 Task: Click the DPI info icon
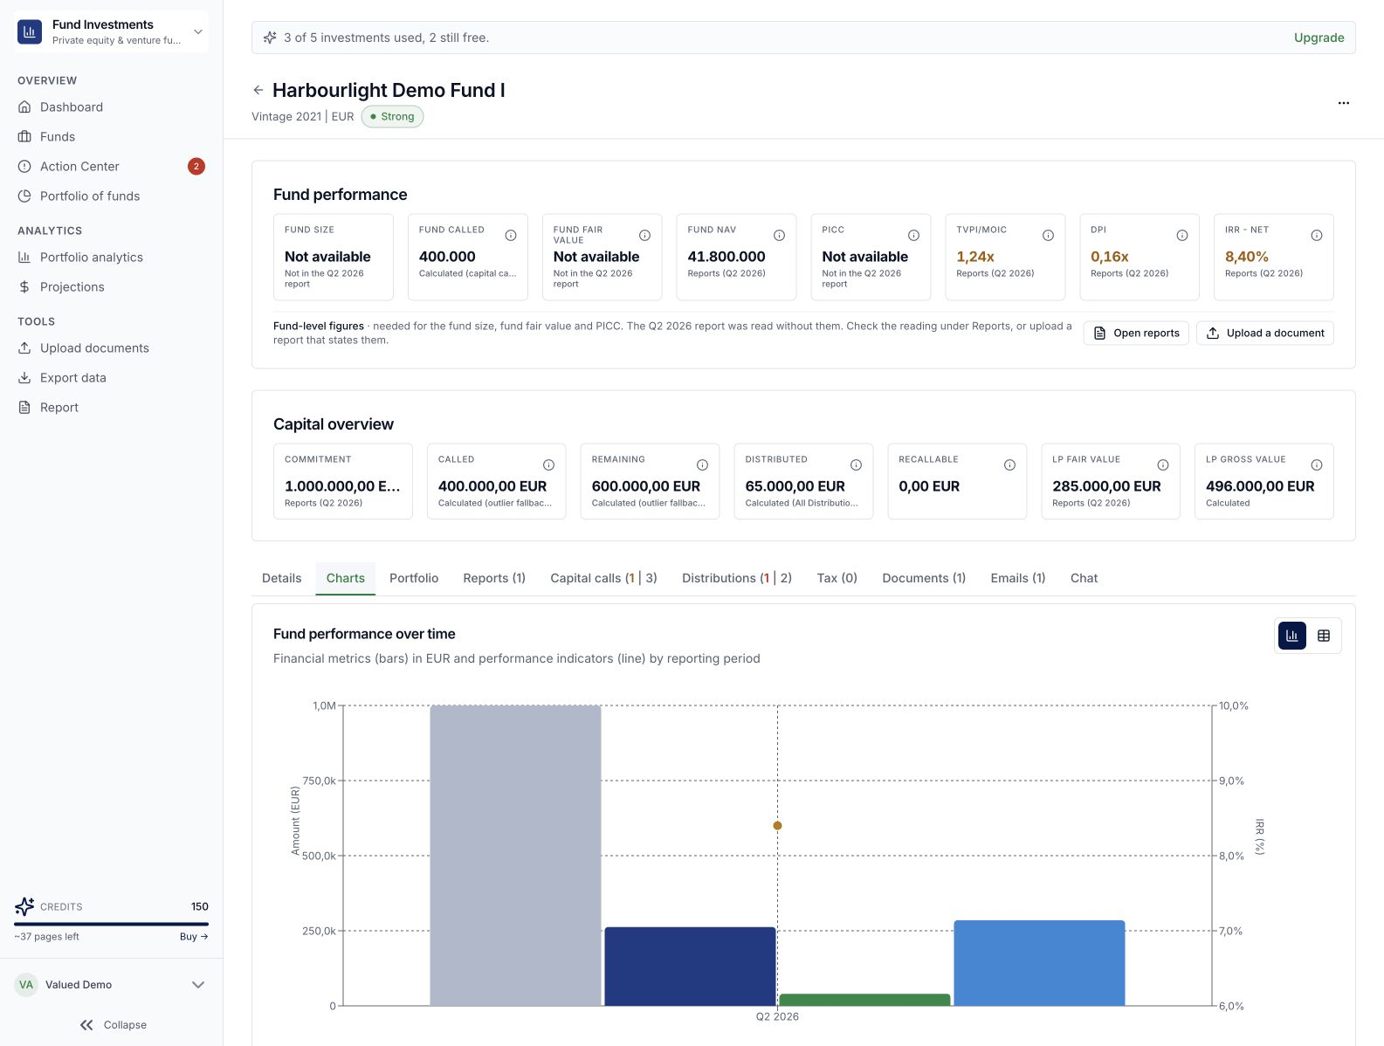point(1182,235)
